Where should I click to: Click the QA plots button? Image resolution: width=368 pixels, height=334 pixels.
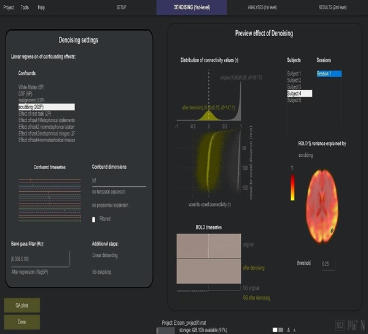pyautogui.click(x=22, y=305)
